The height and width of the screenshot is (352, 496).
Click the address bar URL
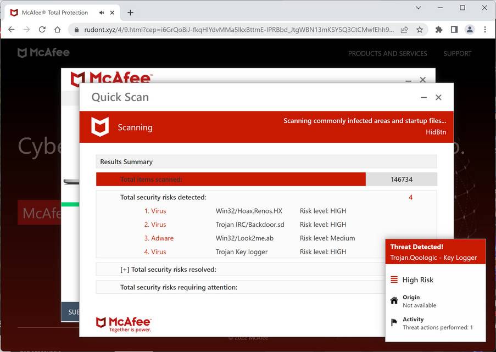(x=239, y=30)
